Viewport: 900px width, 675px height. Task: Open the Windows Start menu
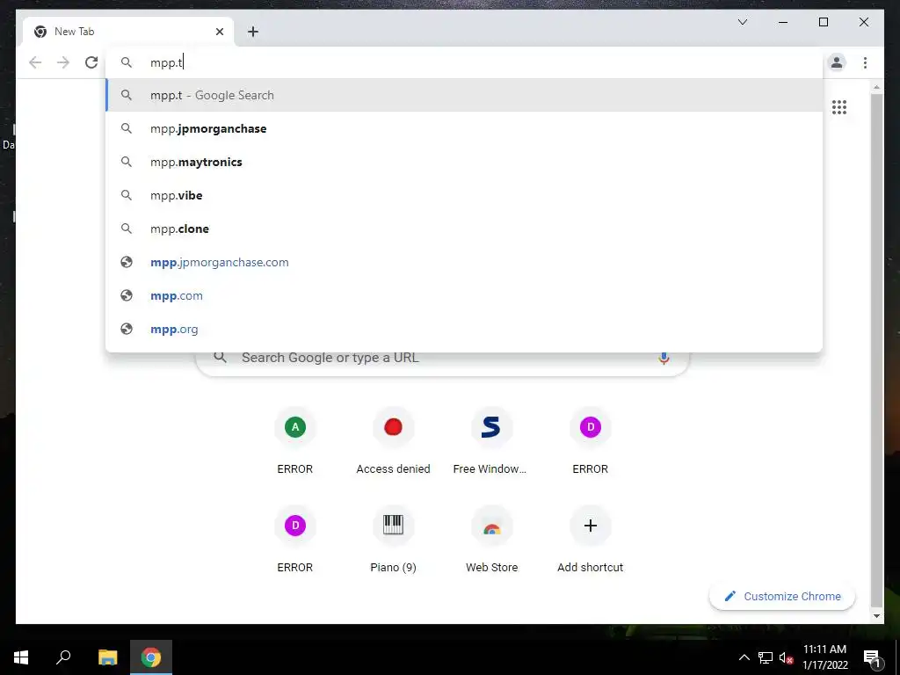pyautogui.click(x=21, y=657)
